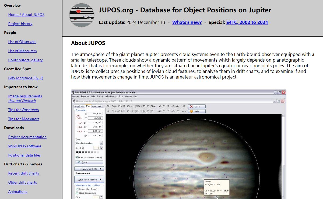Select the Pos. tab in WinJUPOS screenshot
Viewport: 323px width, 199px height.
click(x=88, y=106)
